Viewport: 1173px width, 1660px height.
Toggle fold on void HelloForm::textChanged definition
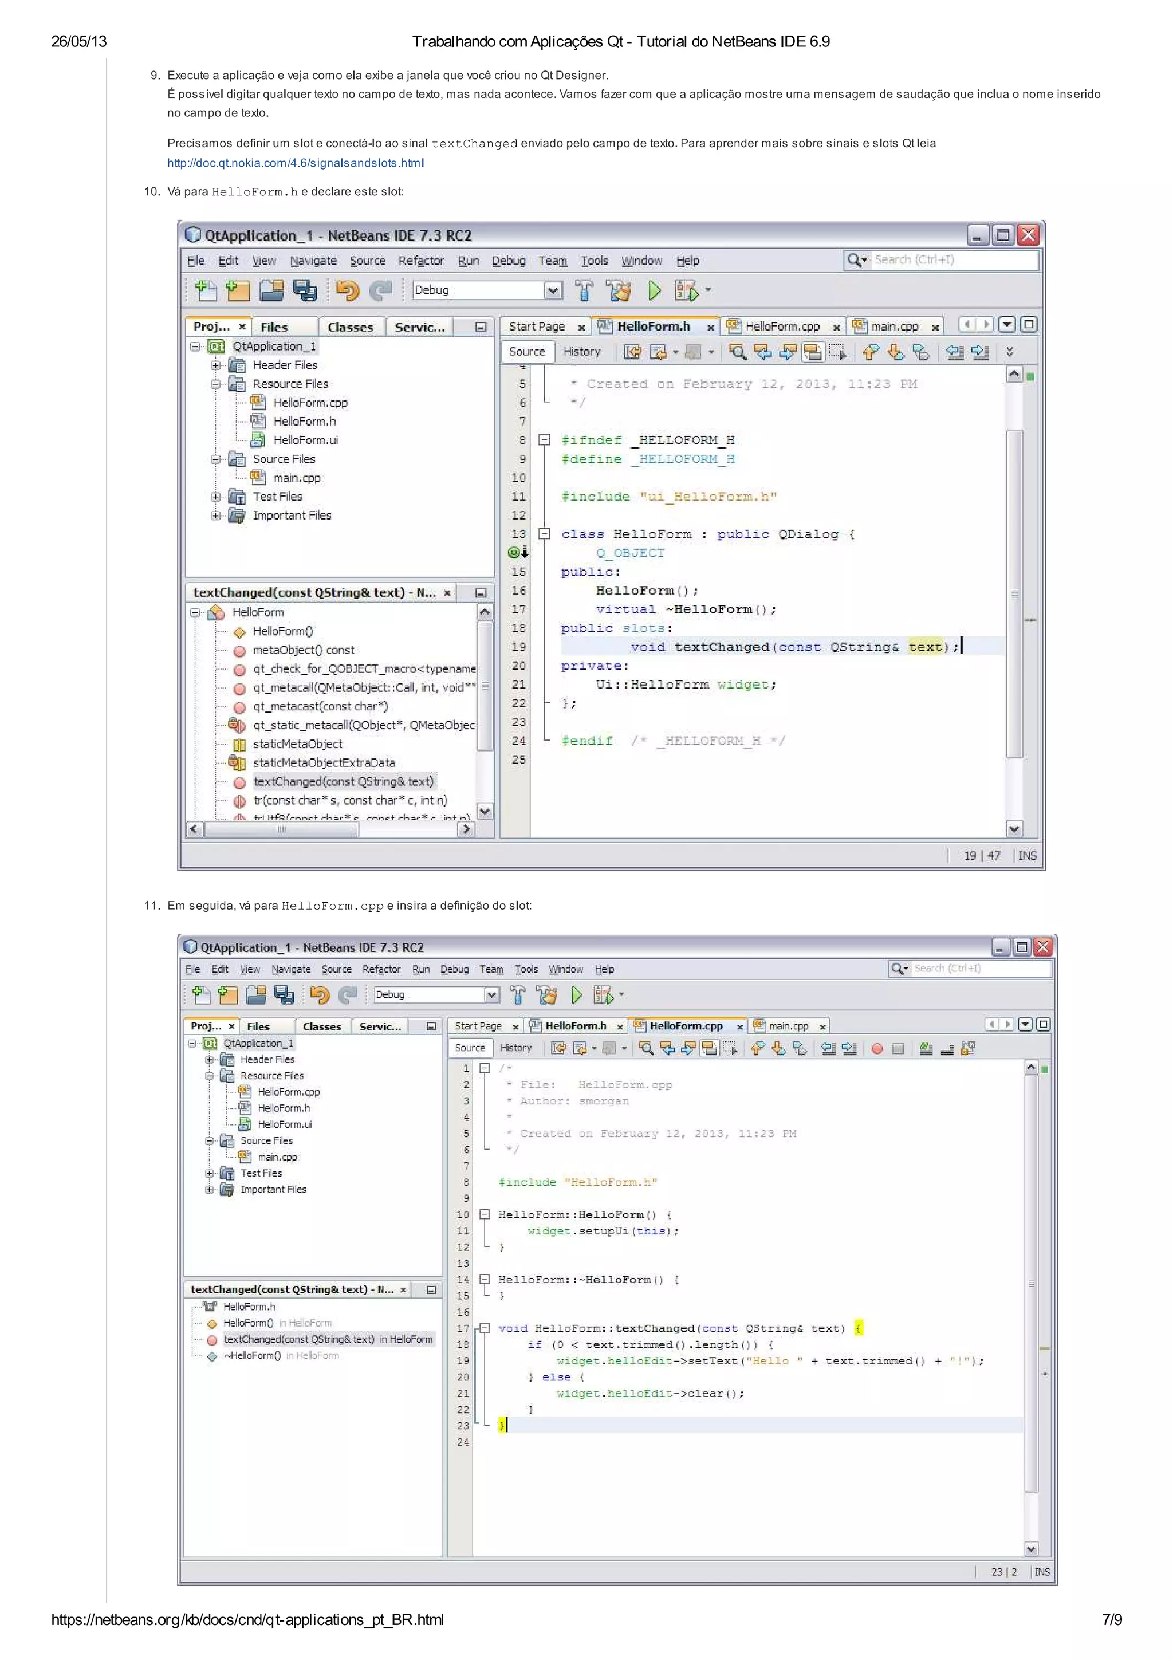(484, 1328)
